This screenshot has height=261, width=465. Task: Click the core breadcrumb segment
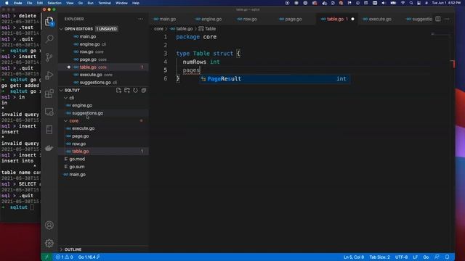tap(158, 29)
